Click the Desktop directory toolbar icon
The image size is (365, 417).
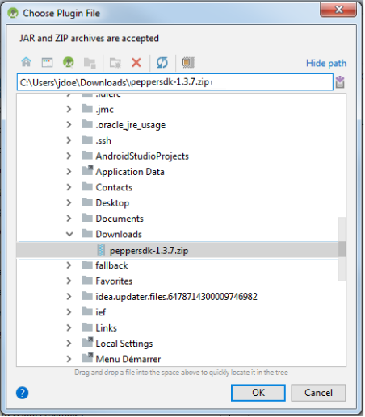pos(47,62)
